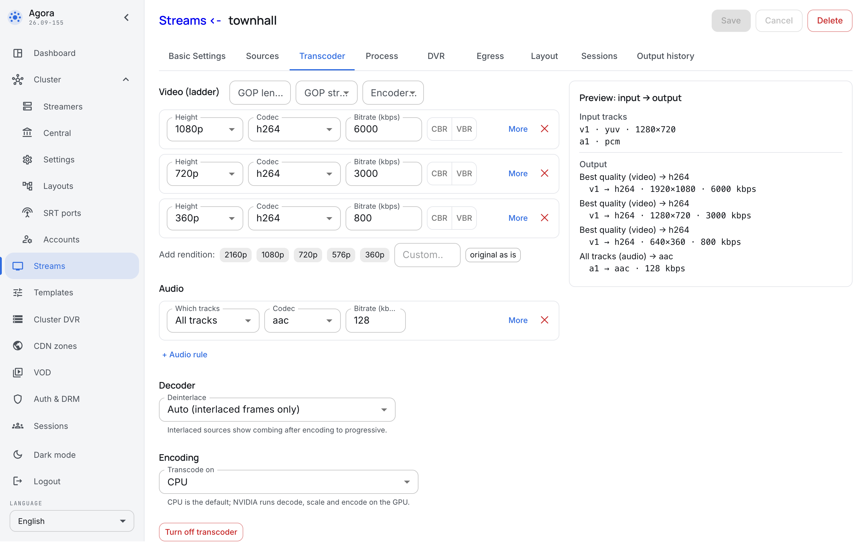Collapse the sidebar with the chevron arrow
867x551 pixels.
click(x=126, y=17)
